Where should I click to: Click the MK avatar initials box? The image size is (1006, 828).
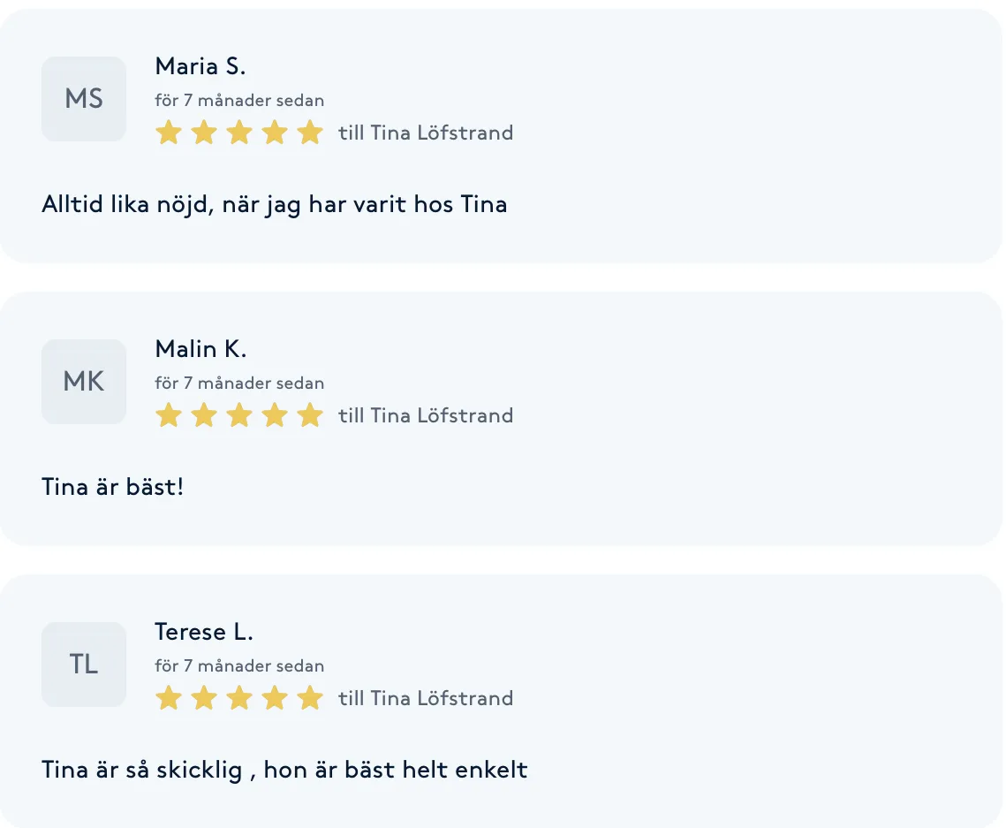pos(84,382)
